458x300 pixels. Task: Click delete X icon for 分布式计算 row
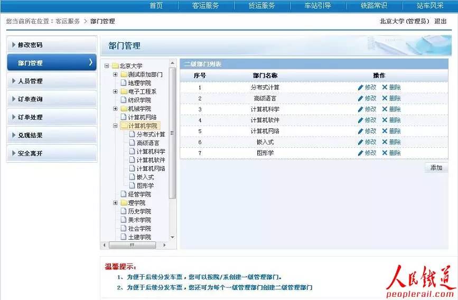tap(385, 87)
